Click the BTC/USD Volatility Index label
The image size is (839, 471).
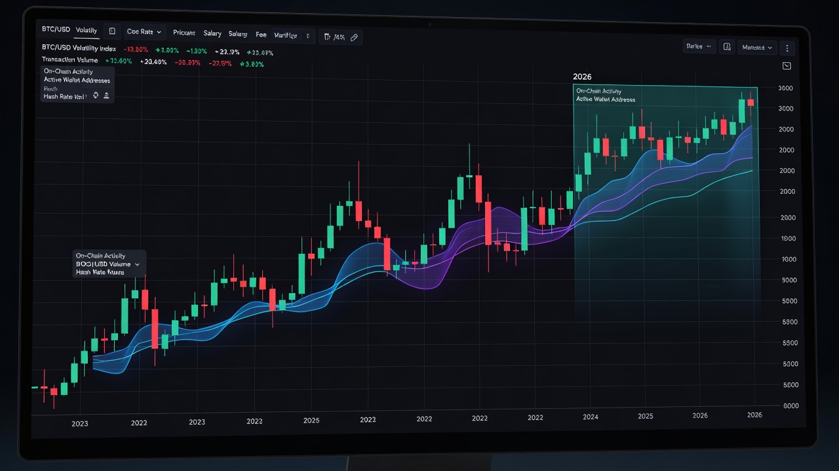(x=79, y=48)
